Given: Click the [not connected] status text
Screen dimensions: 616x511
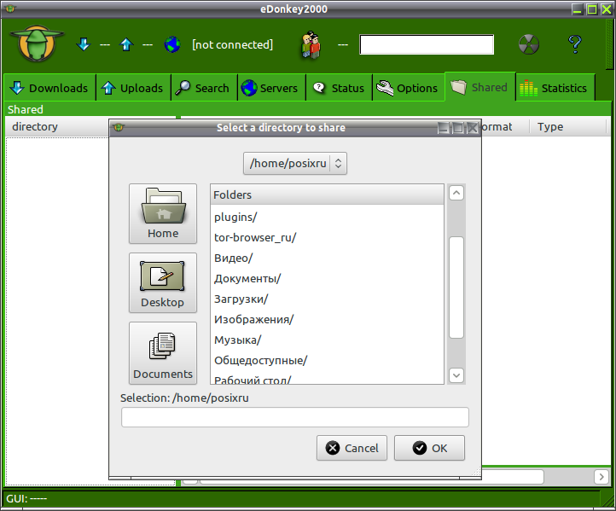Looking at the screenshot, I should tap(232, 44).
